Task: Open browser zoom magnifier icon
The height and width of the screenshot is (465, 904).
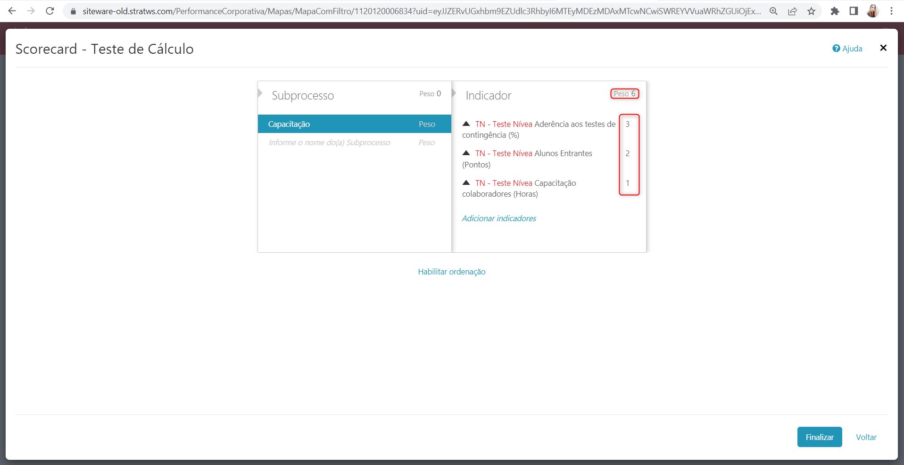Action: point(773,11)
